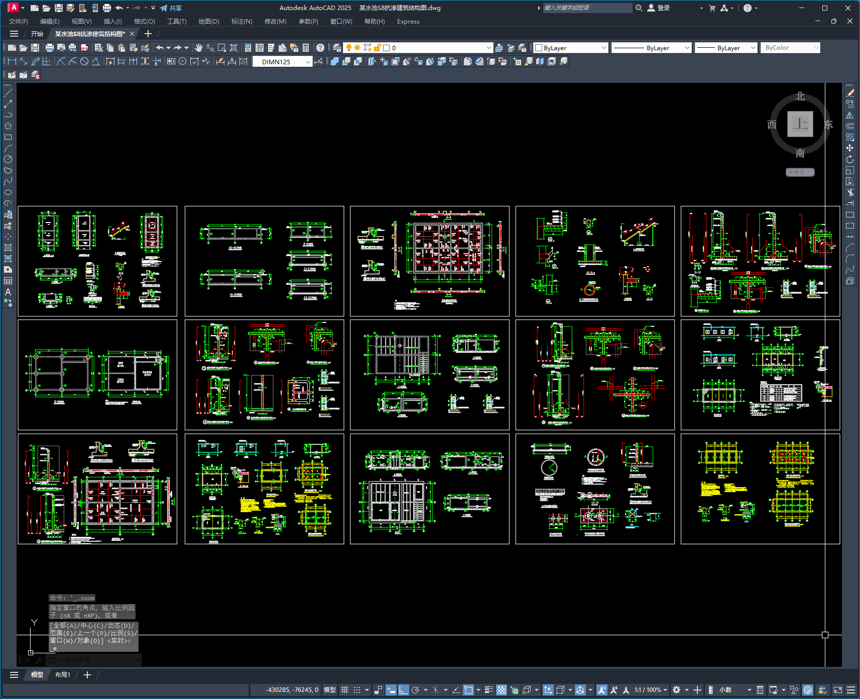Select the Rectangle draw tool

8,137
